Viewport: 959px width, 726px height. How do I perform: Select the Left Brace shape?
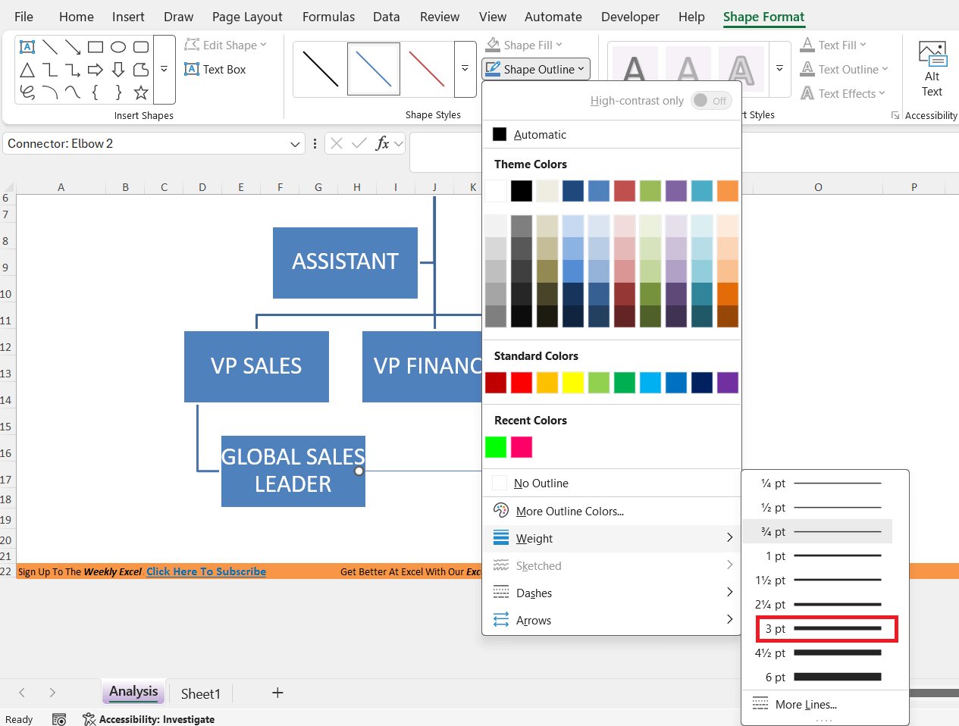96,92
